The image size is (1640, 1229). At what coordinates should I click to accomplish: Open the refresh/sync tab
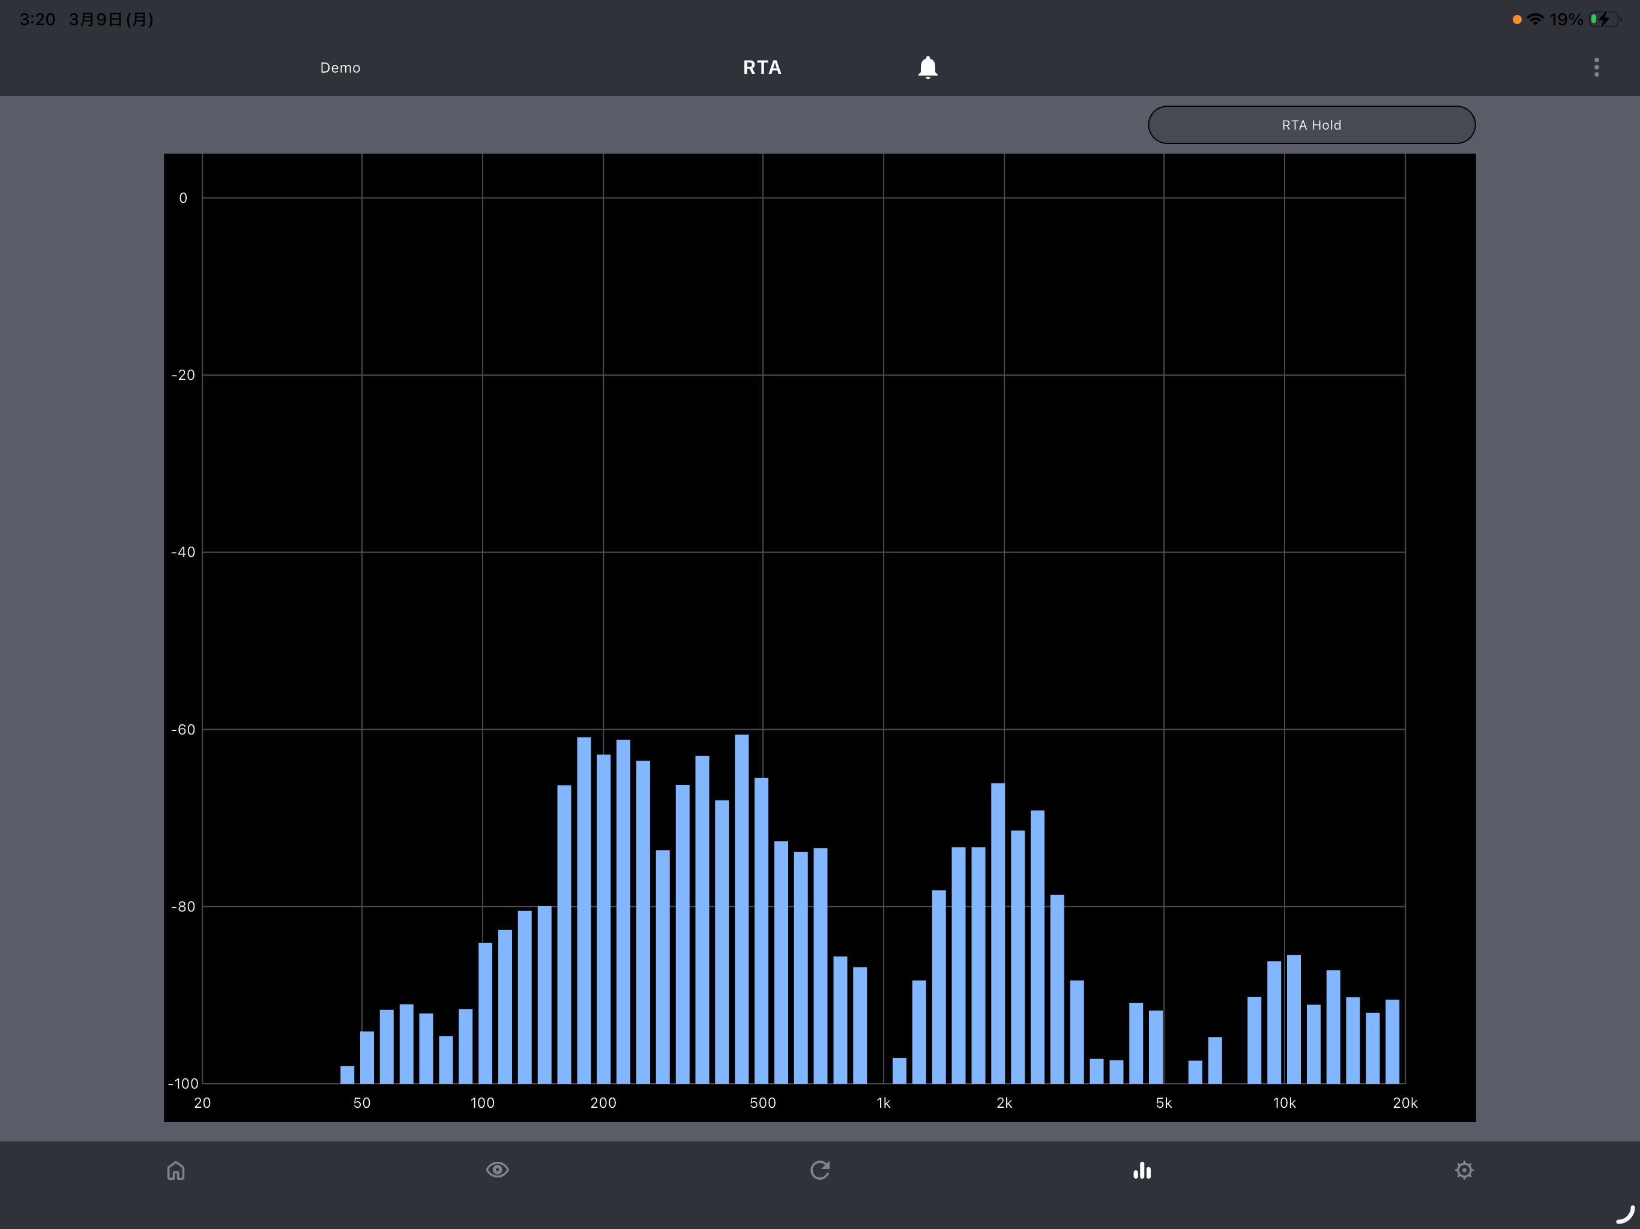[x=820, y=1170]
